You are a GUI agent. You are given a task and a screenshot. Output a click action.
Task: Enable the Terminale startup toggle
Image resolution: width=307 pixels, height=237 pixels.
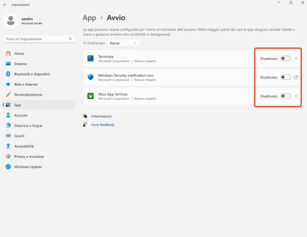point(285,58)
